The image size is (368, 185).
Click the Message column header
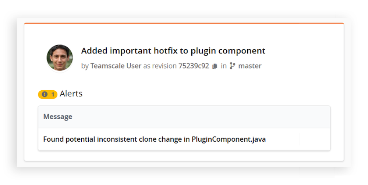point(58,117)
